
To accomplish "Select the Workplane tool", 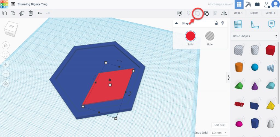I will [x=238, y=24].
